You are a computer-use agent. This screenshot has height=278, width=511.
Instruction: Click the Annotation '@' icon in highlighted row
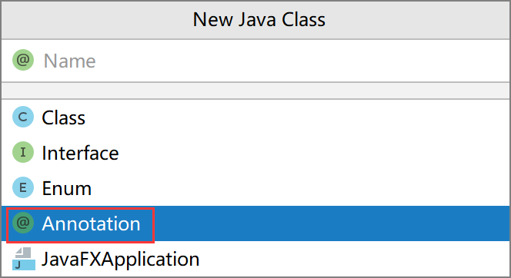(23, 223)
